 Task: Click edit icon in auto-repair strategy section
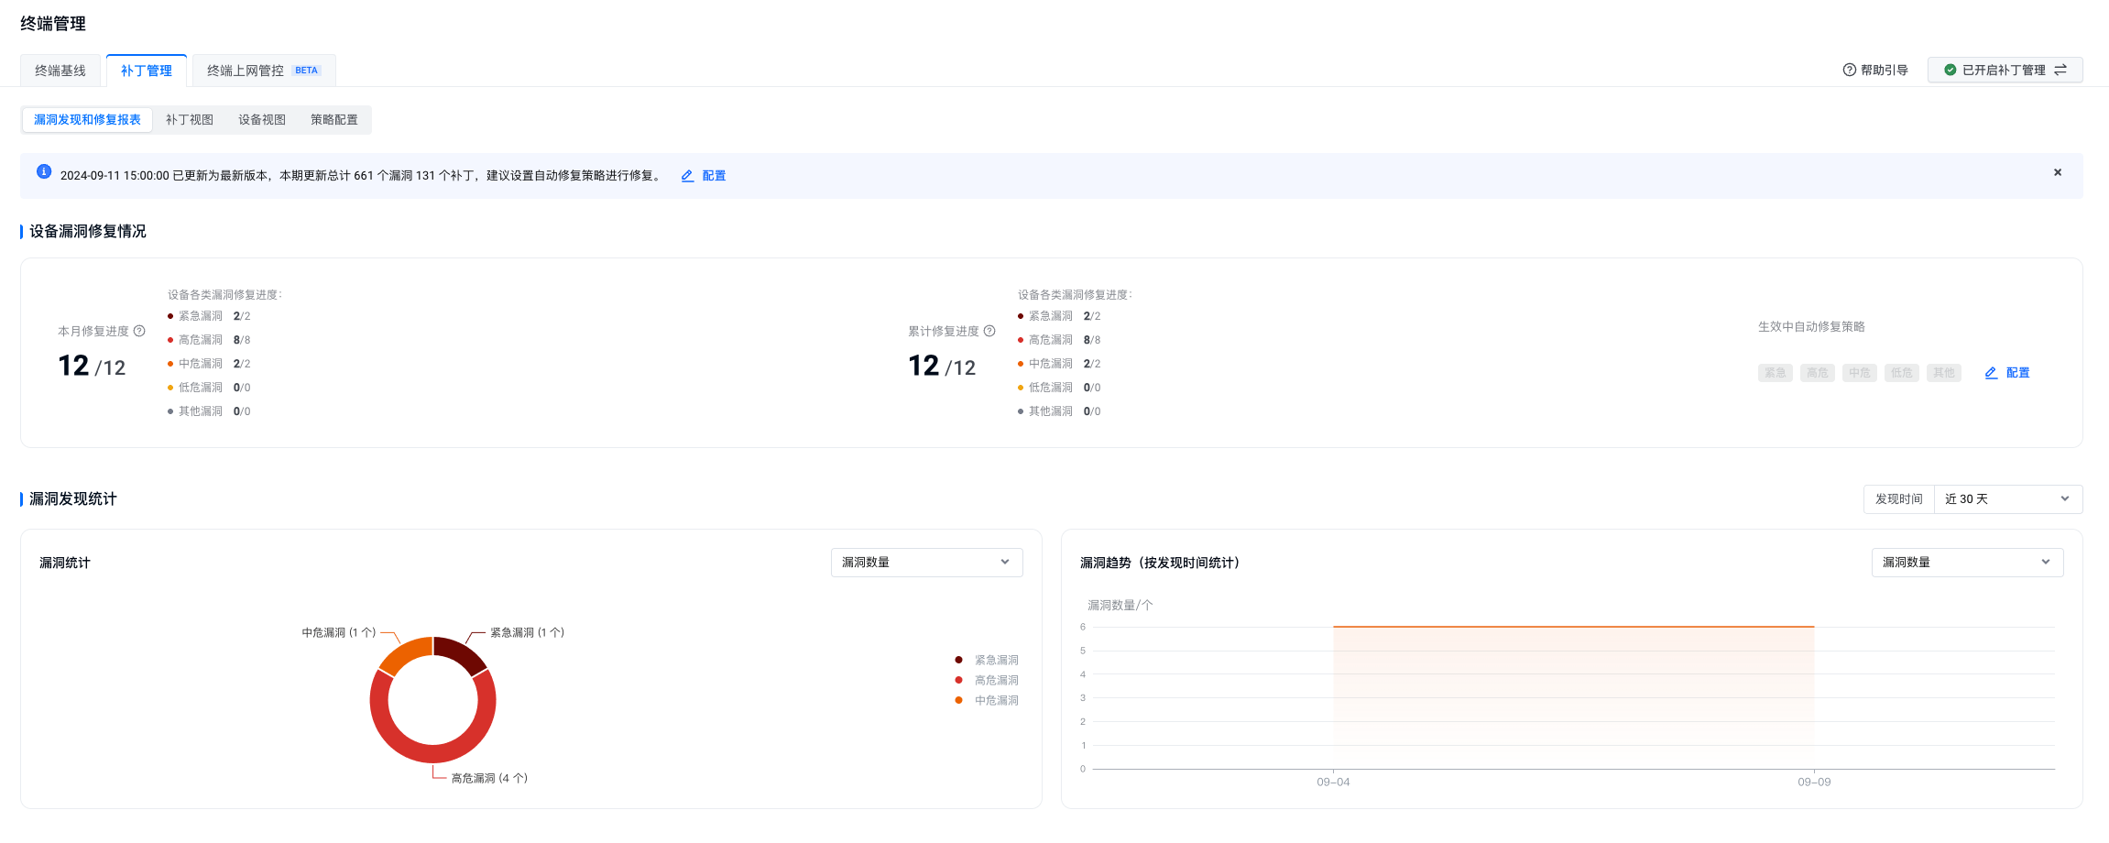[1991, 373]
